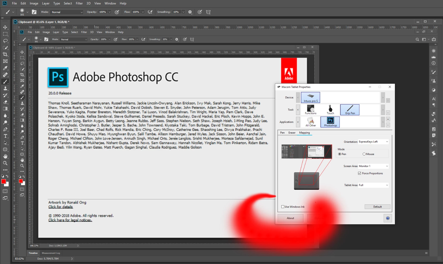Open the File menu in main menu bar
The width and height of the screenshot is (443, 264).
pos(14,3)
